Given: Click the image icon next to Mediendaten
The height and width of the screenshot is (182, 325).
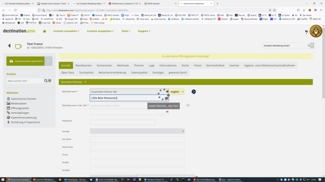Looking at the screenshot, I should click(8, 103).
